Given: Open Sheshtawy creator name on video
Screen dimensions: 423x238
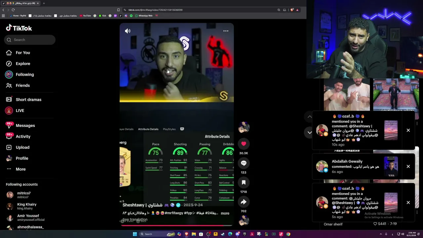Looking at the screenshot, I should click(142, 205).
